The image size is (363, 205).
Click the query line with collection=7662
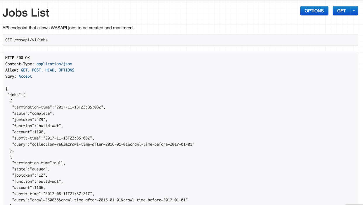[103, 144]
